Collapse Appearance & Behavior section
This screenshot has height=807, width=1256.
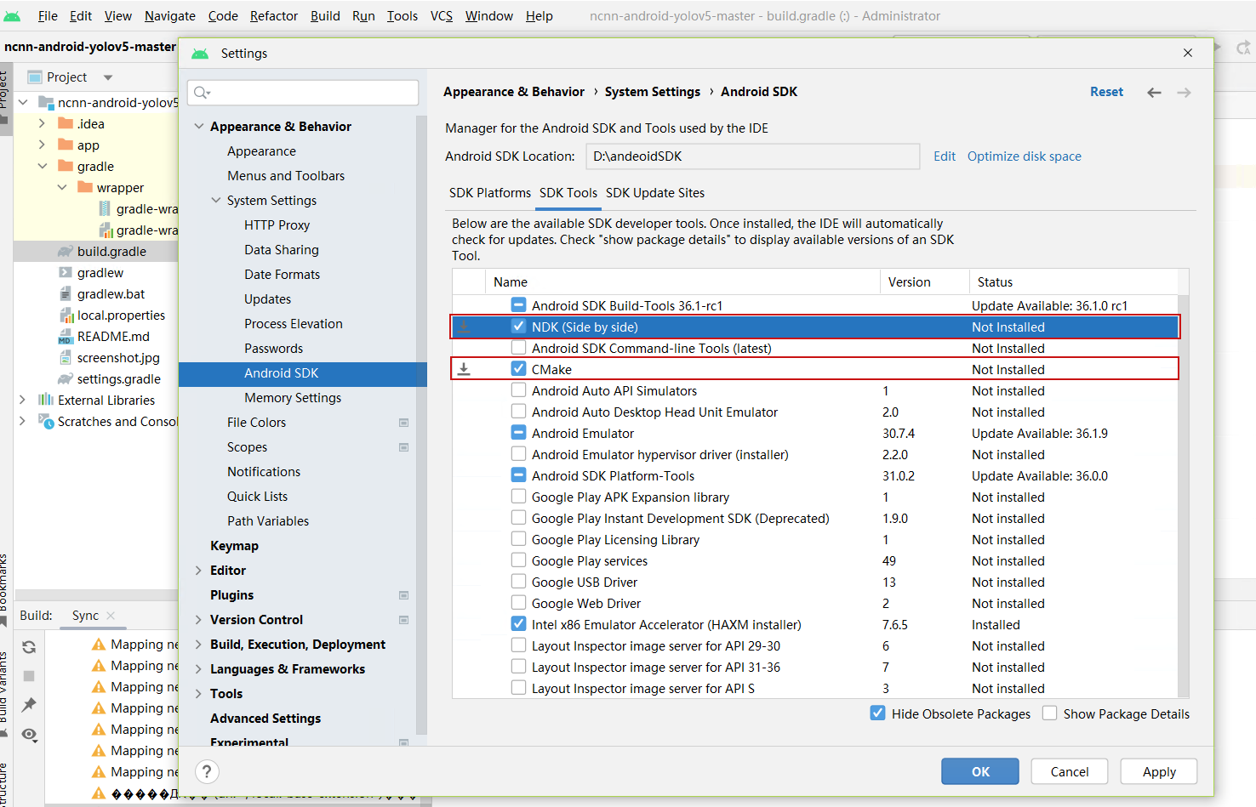coord(199,127)
